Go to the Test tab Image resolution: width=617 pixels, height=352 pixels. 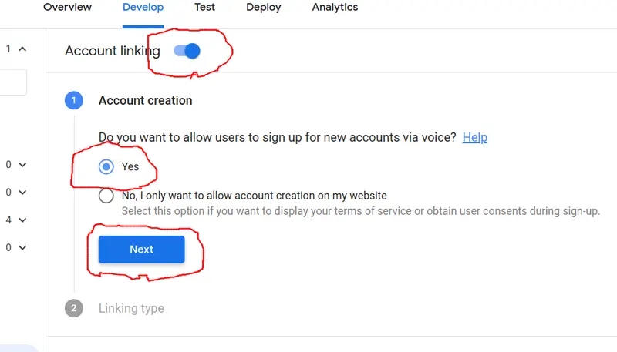pos(204,7)
